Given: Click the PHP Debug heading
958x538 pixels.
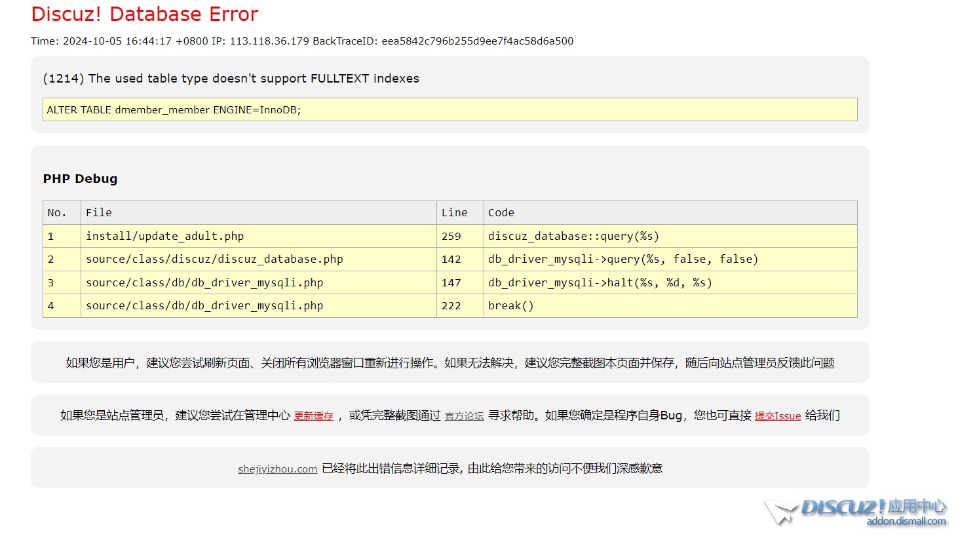Looking at the screenshot, I should coord(80,179).
